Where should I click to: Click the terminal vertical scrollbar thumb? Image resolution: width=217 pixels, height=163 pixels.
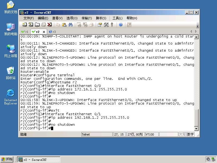tap(196, 118)
